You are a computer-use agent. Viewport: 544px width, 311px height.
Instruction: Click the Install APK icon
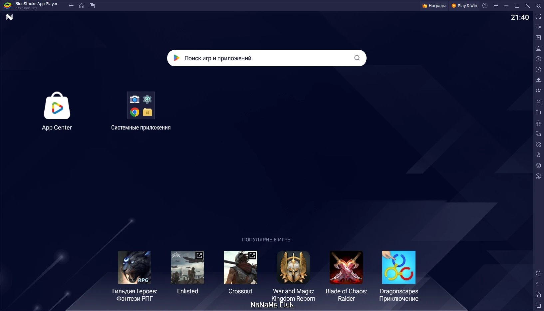(538, 91)
